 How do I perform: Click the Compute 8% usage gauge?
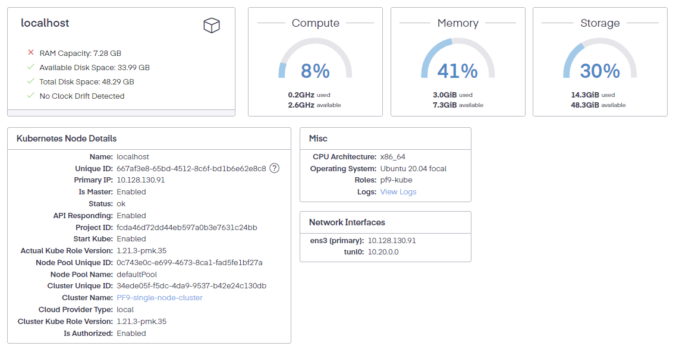(315, 62)
